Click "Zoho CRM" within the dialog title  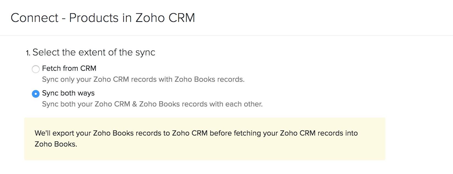(166, 18)
